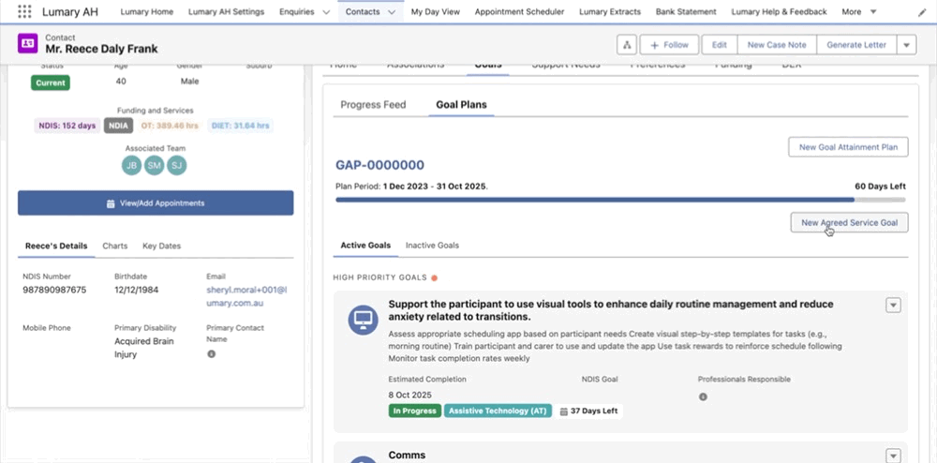Click the 60 Days Left text
Screen dimensions: 937x463
click(x=880, y=187)
